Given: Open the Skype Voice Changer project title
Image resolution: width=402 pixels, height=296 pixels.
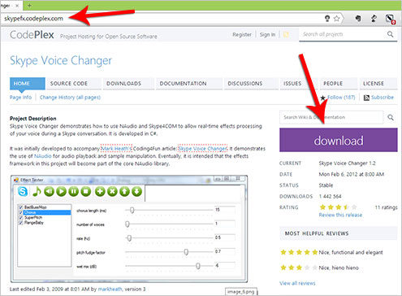Looking at the screenshot, I should (61, 60).
